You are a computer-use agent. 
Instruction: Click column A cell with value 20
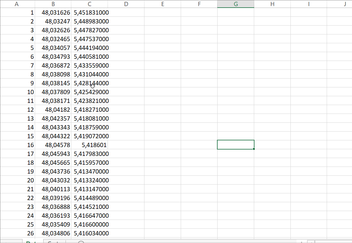pos(17,180)
